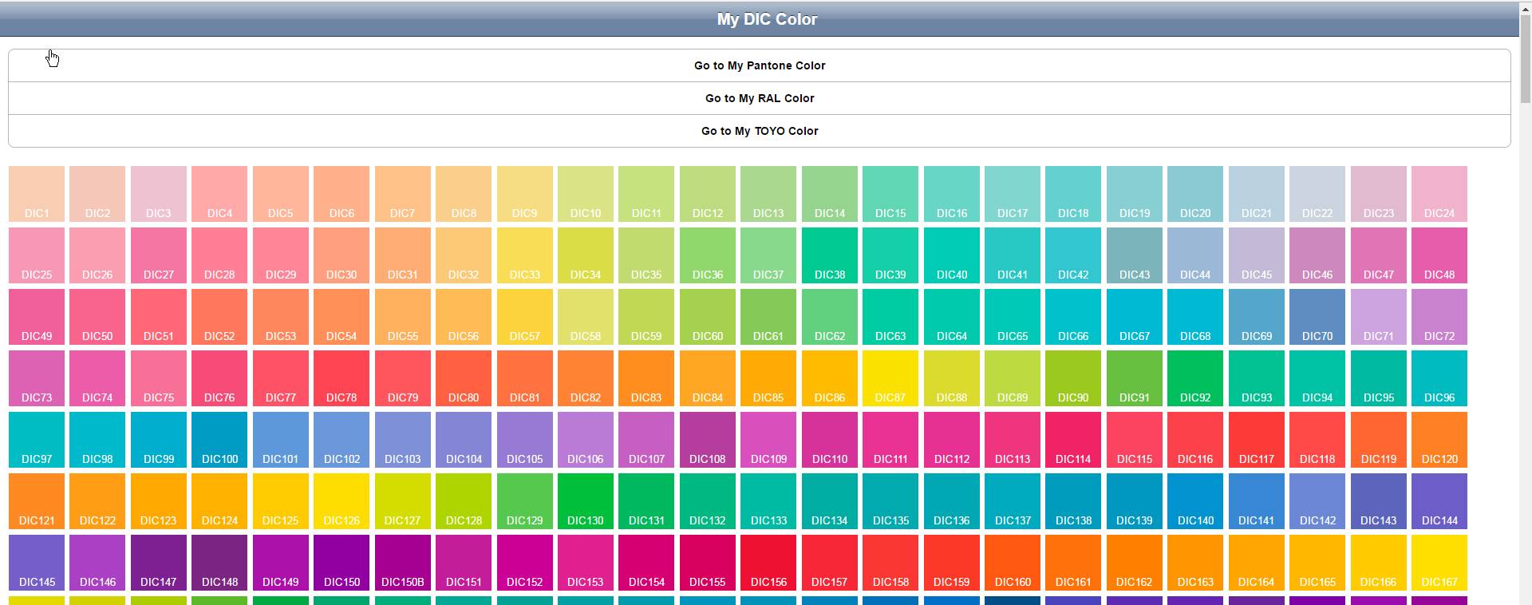Open the Go to My Pantone Color link

point(760,65)
